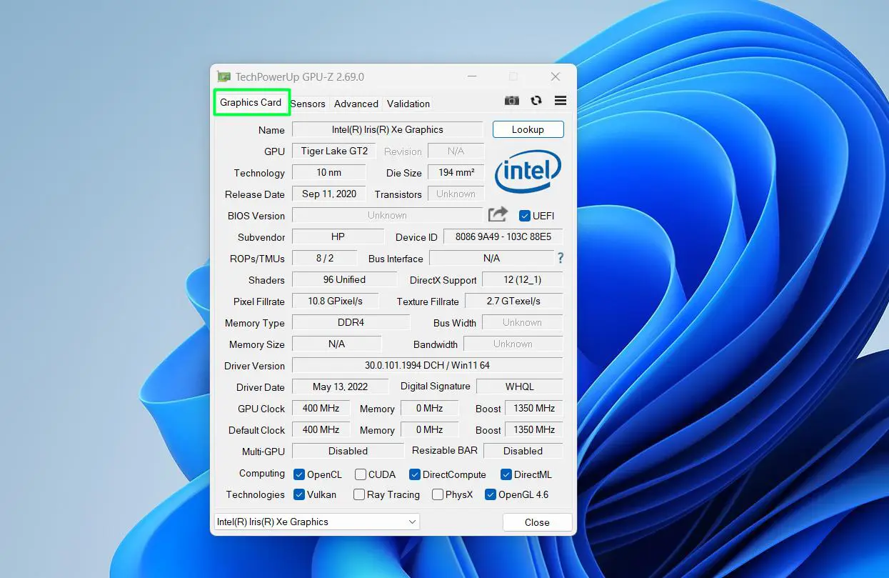
Task: Capture a screenshot using the camera icon
Action: [x=511, y=101]
